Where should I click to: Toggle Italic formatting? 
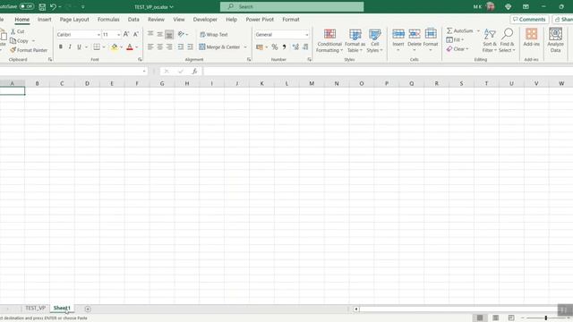[x=70, y=47]
